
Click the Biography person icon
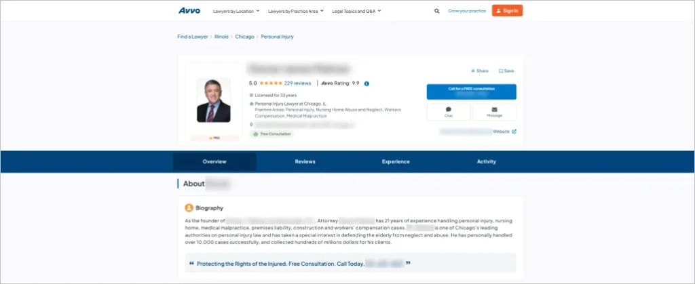[x=189, y=207]
